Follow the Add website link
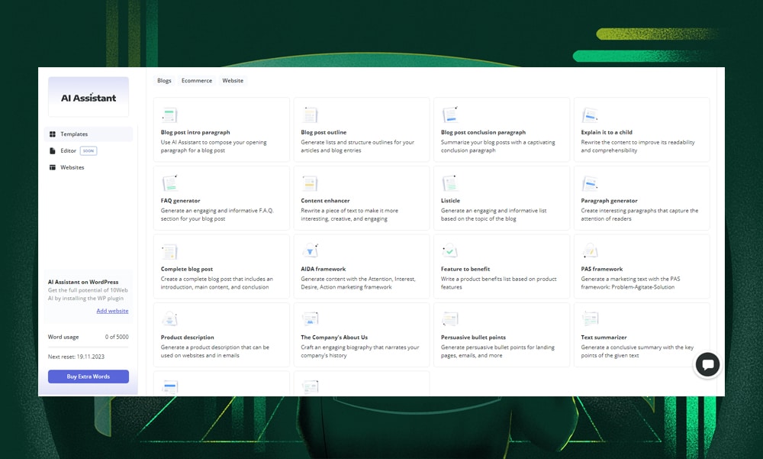Image resolution: width=763 pixels, height=459 pixels. pos(112,311)
